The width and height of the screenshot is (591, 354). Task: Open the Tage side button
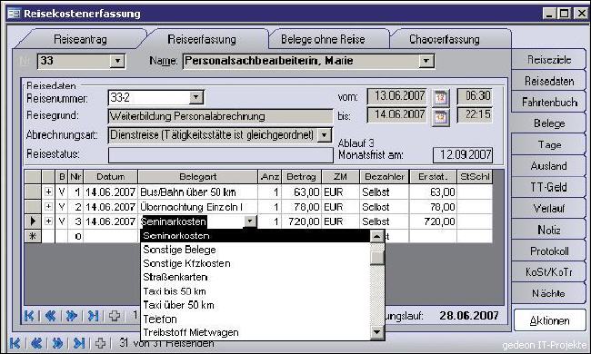click(x=549, y=145)
